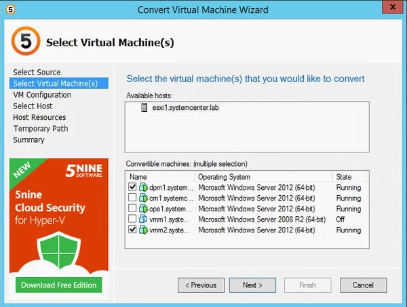Go to Select Source step

37,72
